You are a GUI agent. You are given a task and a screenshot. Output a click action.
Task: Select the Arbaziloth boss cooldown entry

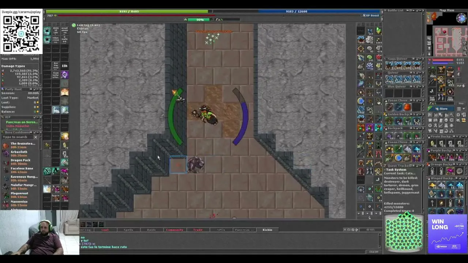click(19, 153)
